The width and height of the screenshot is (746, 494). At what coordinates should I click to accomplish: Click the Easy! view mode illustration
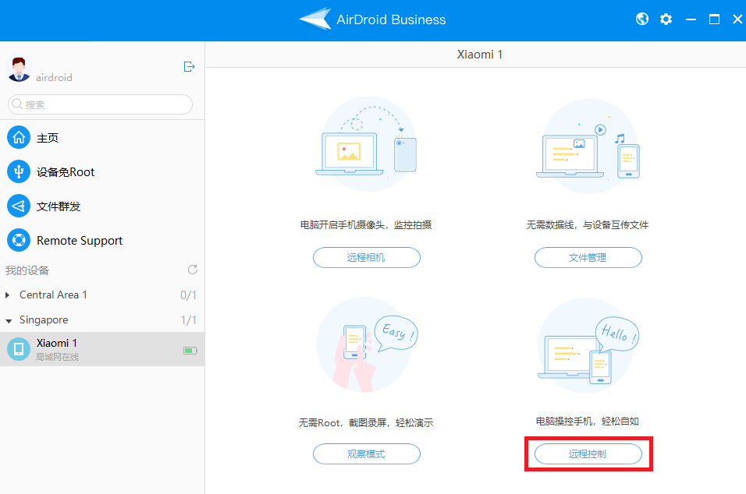coord(366,345)
